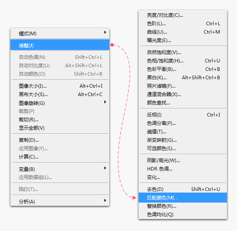Open 渐变映射(G)... adjustment
Image resolution: width=237 pixels, height=231 pixels.
click(183, 140)
